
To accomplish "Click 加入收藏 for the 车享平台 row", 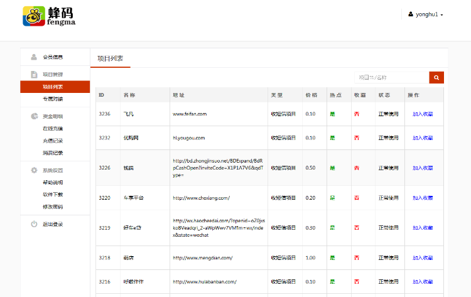I will pyautogui.click(x=423, y=198).
